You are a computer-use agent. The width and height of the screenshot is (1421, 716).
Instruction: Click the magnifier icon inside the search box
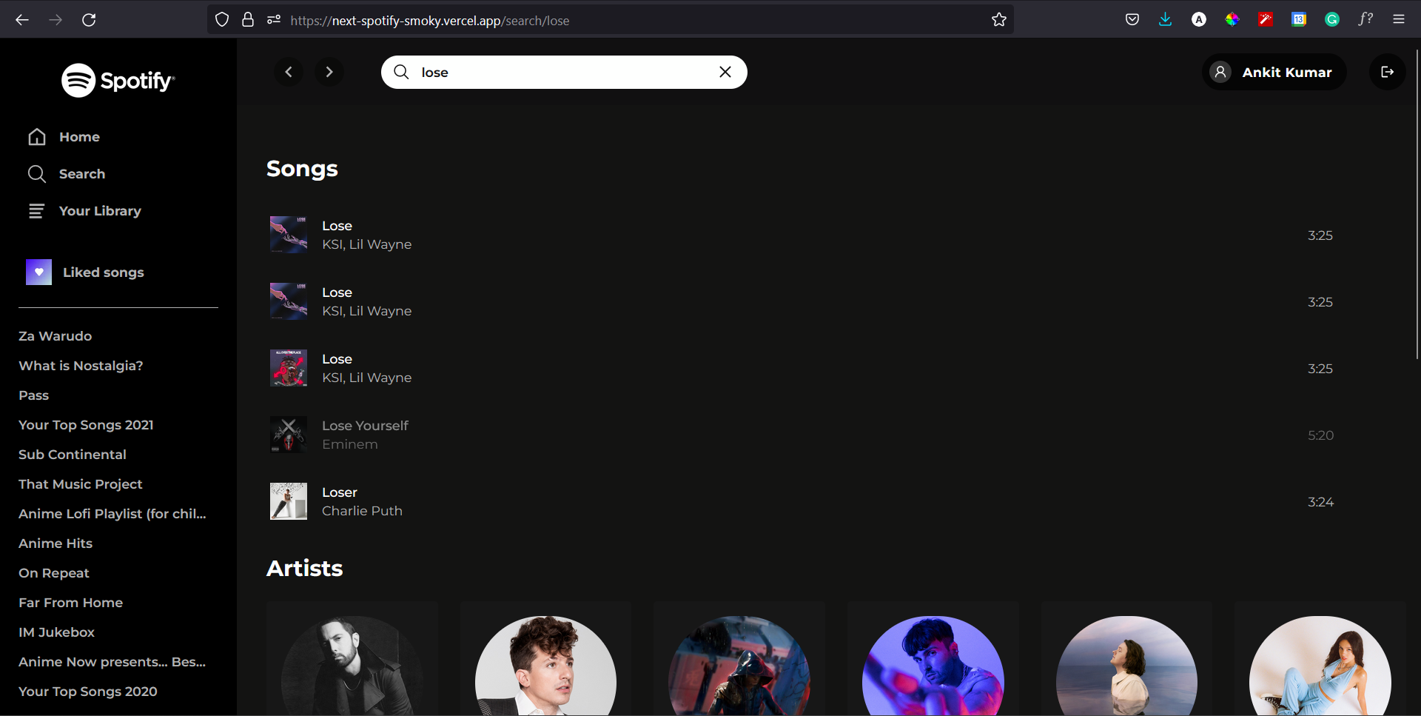(x=401, y=72)
